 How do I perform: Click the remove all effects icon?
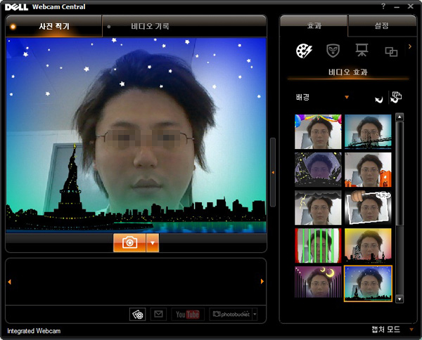tap(396, 97)
